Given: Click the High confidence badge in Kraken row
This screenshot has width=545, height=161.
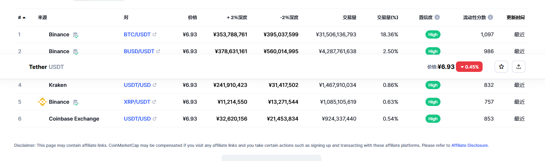Looking at the screenshot, I should pyautogui.click(x=433, y=85).
